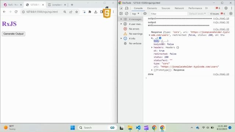Click the site information icon in address bar
Viewport: 235px width, 132px height.
[23, 12]
